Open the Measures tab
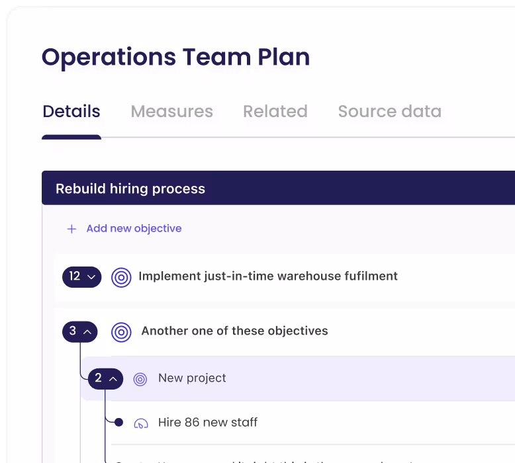Screen dimensions: 515x463 tap(171, 112)
